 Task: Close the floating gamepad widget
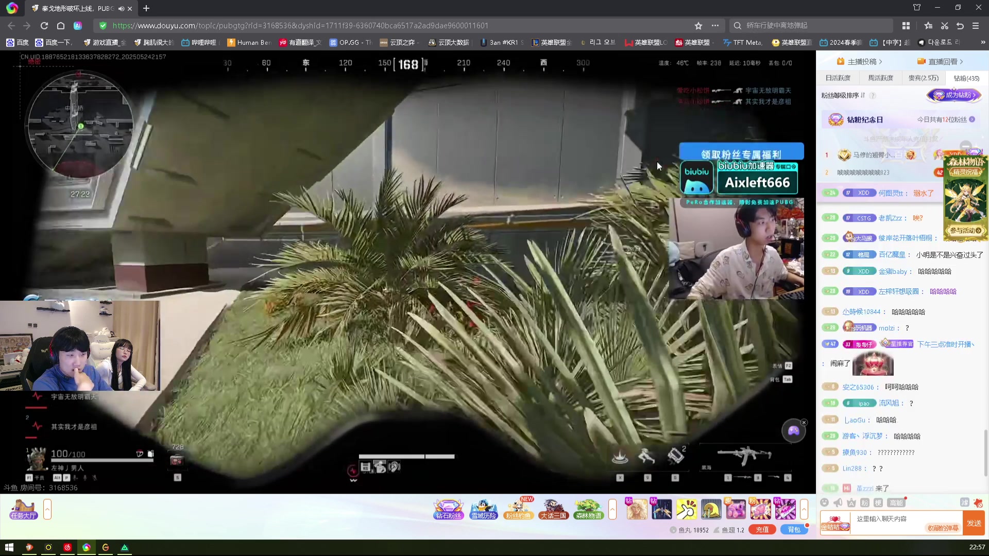(x=804, y=423)
